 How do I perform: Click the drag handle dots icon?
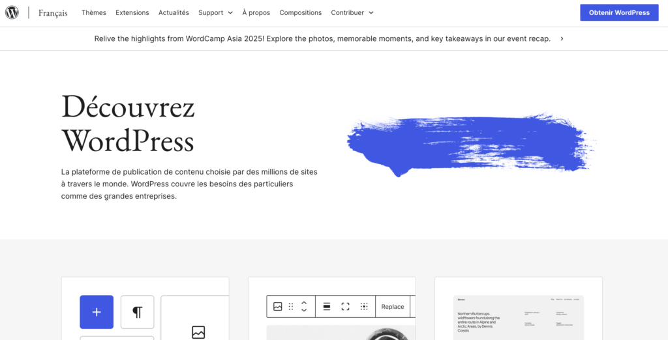[x=291, y=306]
